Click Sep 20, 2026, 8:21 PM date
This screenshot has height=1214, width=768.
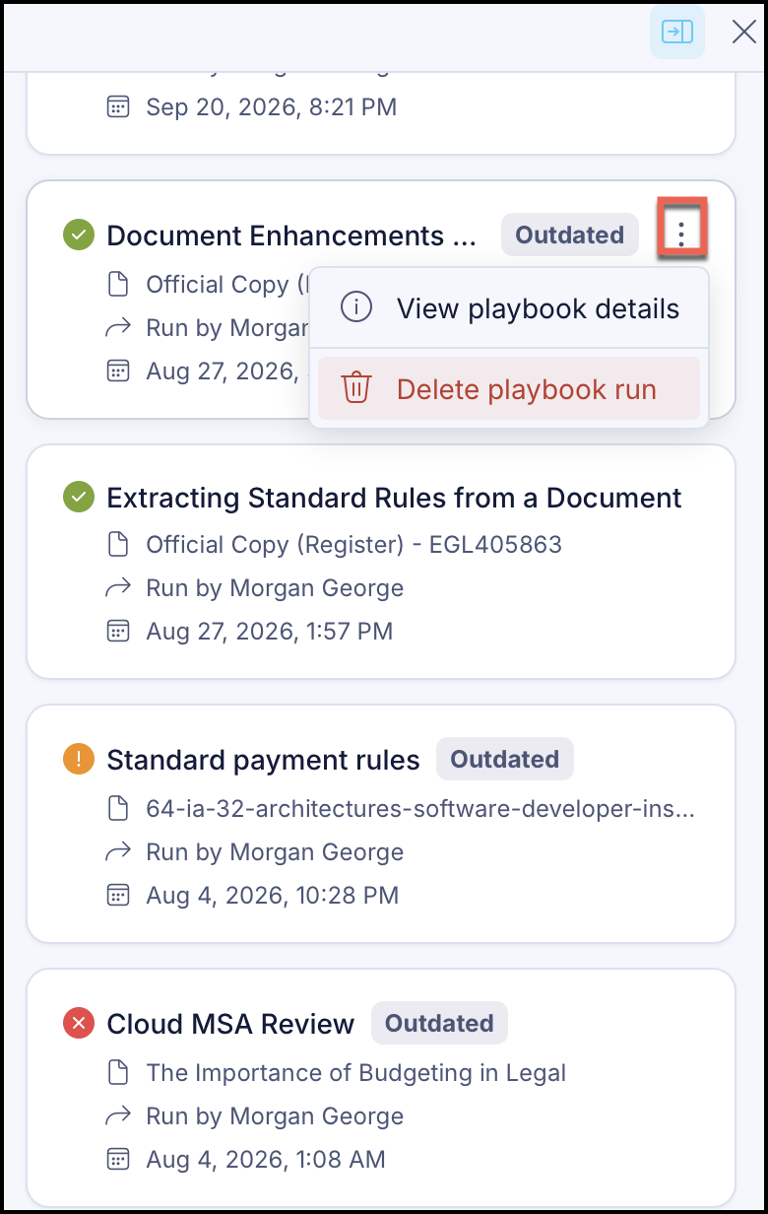(x=271, y=106)
